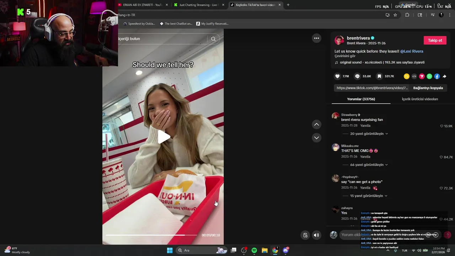455x256 pixels.
Task: Open the three-dots more options menu
Action: coord(316,38)
